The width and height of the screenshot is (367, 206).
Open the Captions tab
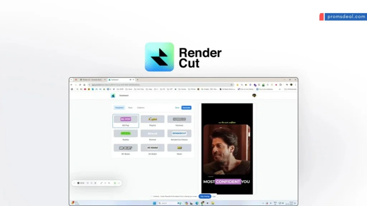click(x=140, y=108)
